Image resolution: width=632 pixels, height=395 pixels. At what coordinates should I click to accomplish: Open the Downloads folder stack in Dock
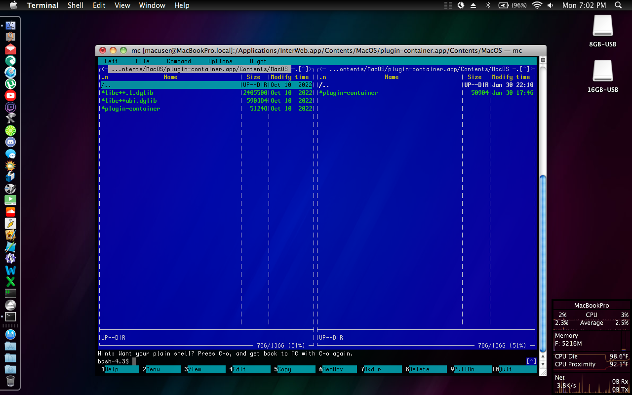tap(10, 369)
